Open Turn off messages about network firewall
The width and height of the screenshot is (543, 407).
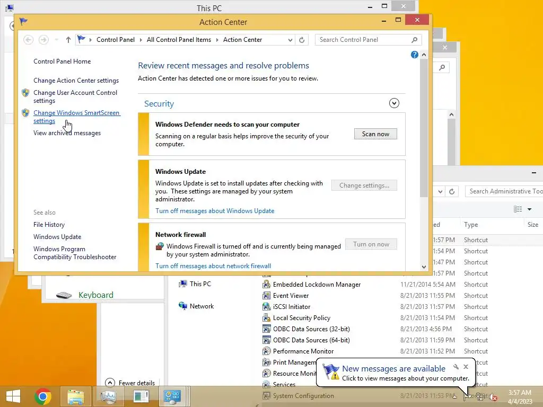tap(213, 266)
